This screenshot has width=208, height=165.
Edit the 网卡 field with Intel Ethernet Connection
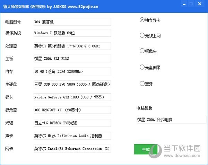point(72,149)
